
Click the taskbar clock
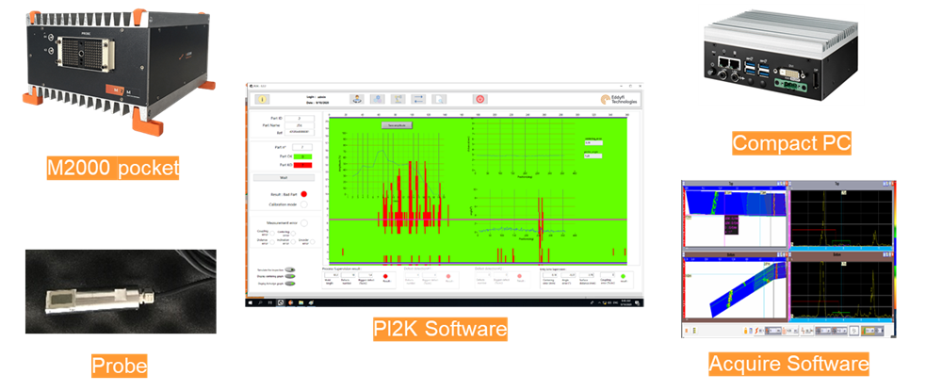[626, 302]
